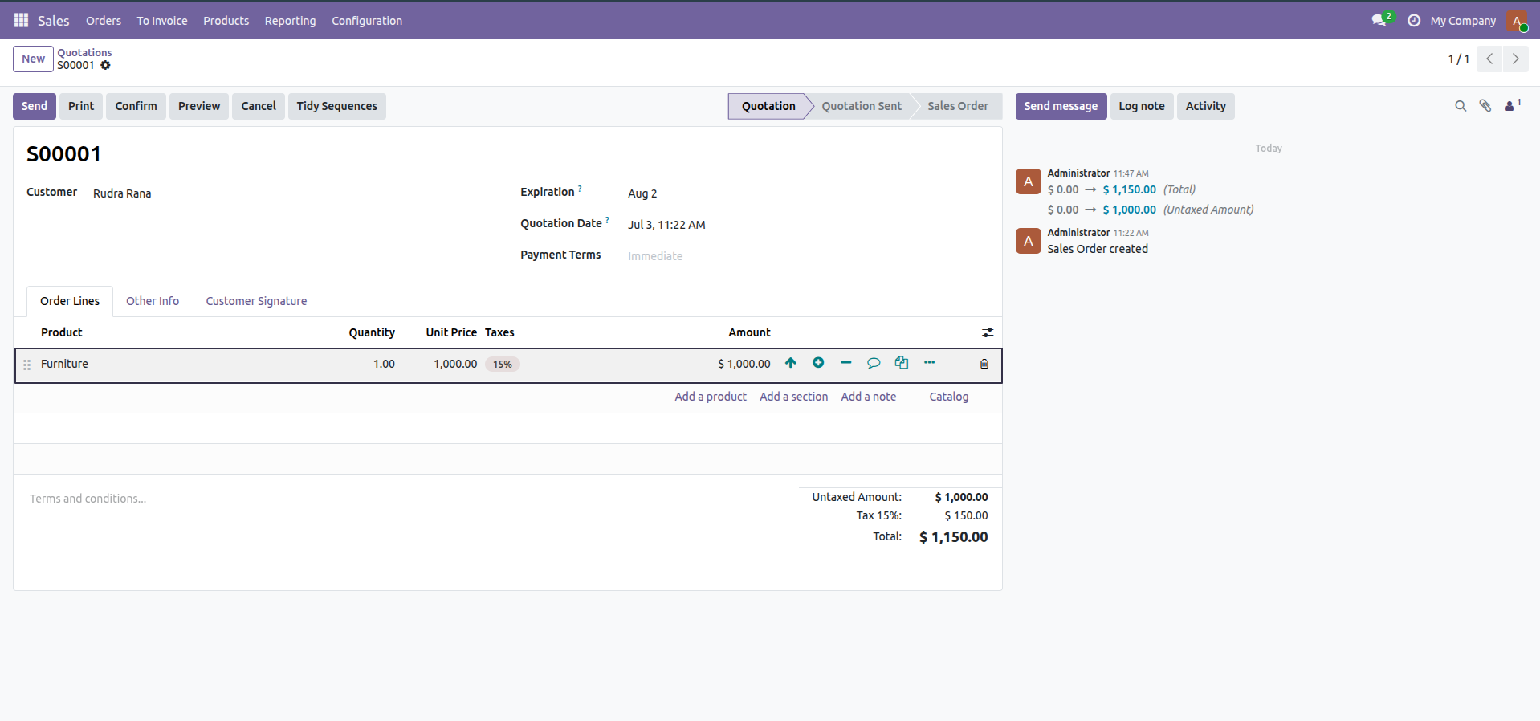The width and height of the screenshot is (1540, 721).
Task: Delete the Furniture order line
Action: click(984, 364)
